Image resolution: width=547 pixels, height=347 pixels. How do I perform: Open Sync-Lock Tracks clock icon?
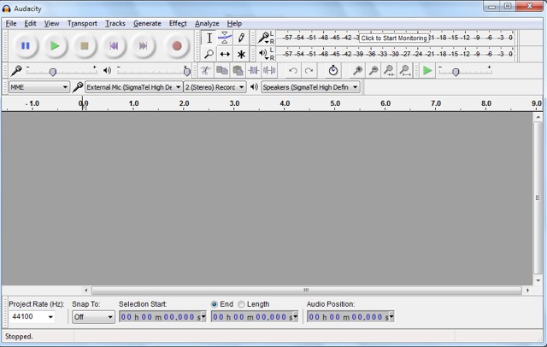333,71
